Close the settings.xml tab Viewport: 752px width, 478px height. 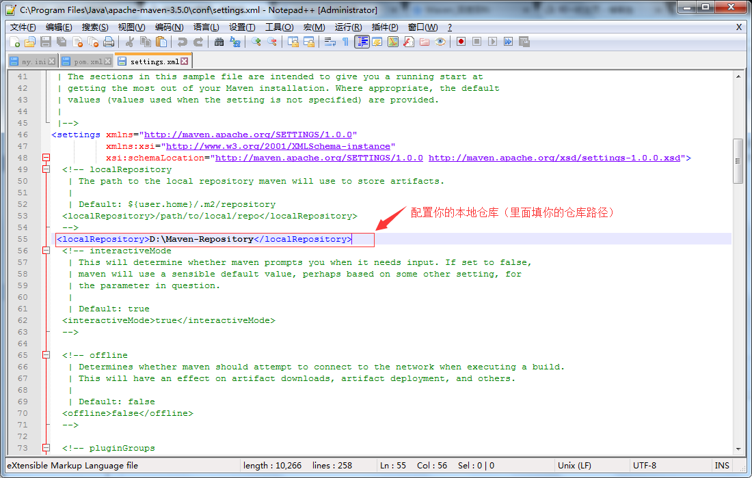(184, 61)
